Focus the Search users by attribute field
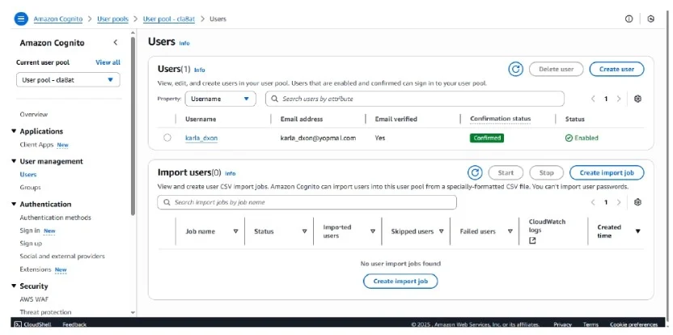The image size is (673, 335). (x=415, y=99)
